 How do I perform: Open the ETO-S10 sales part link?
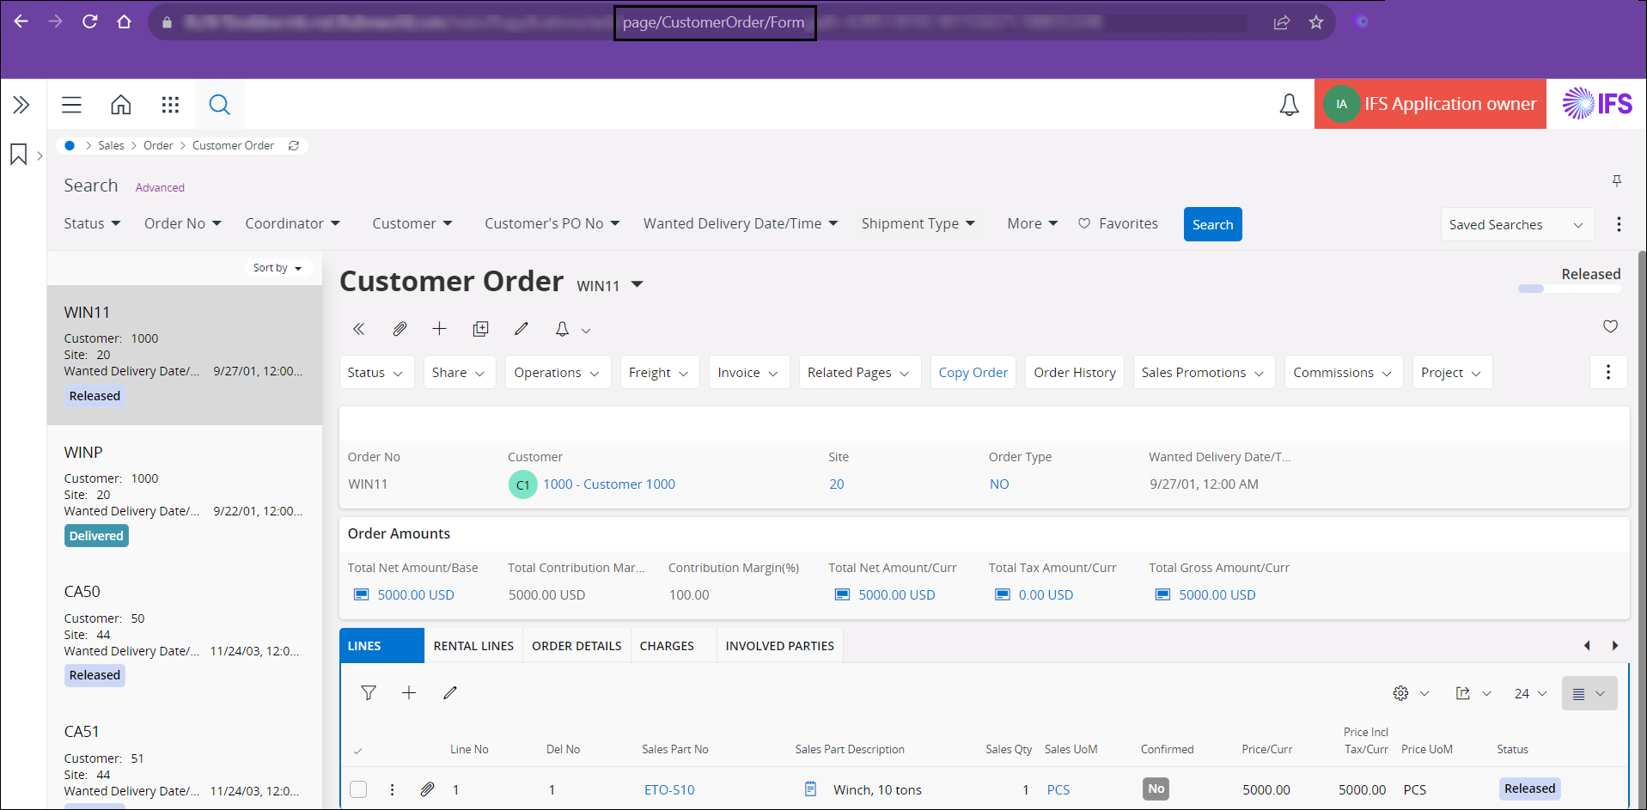point(669,790)
